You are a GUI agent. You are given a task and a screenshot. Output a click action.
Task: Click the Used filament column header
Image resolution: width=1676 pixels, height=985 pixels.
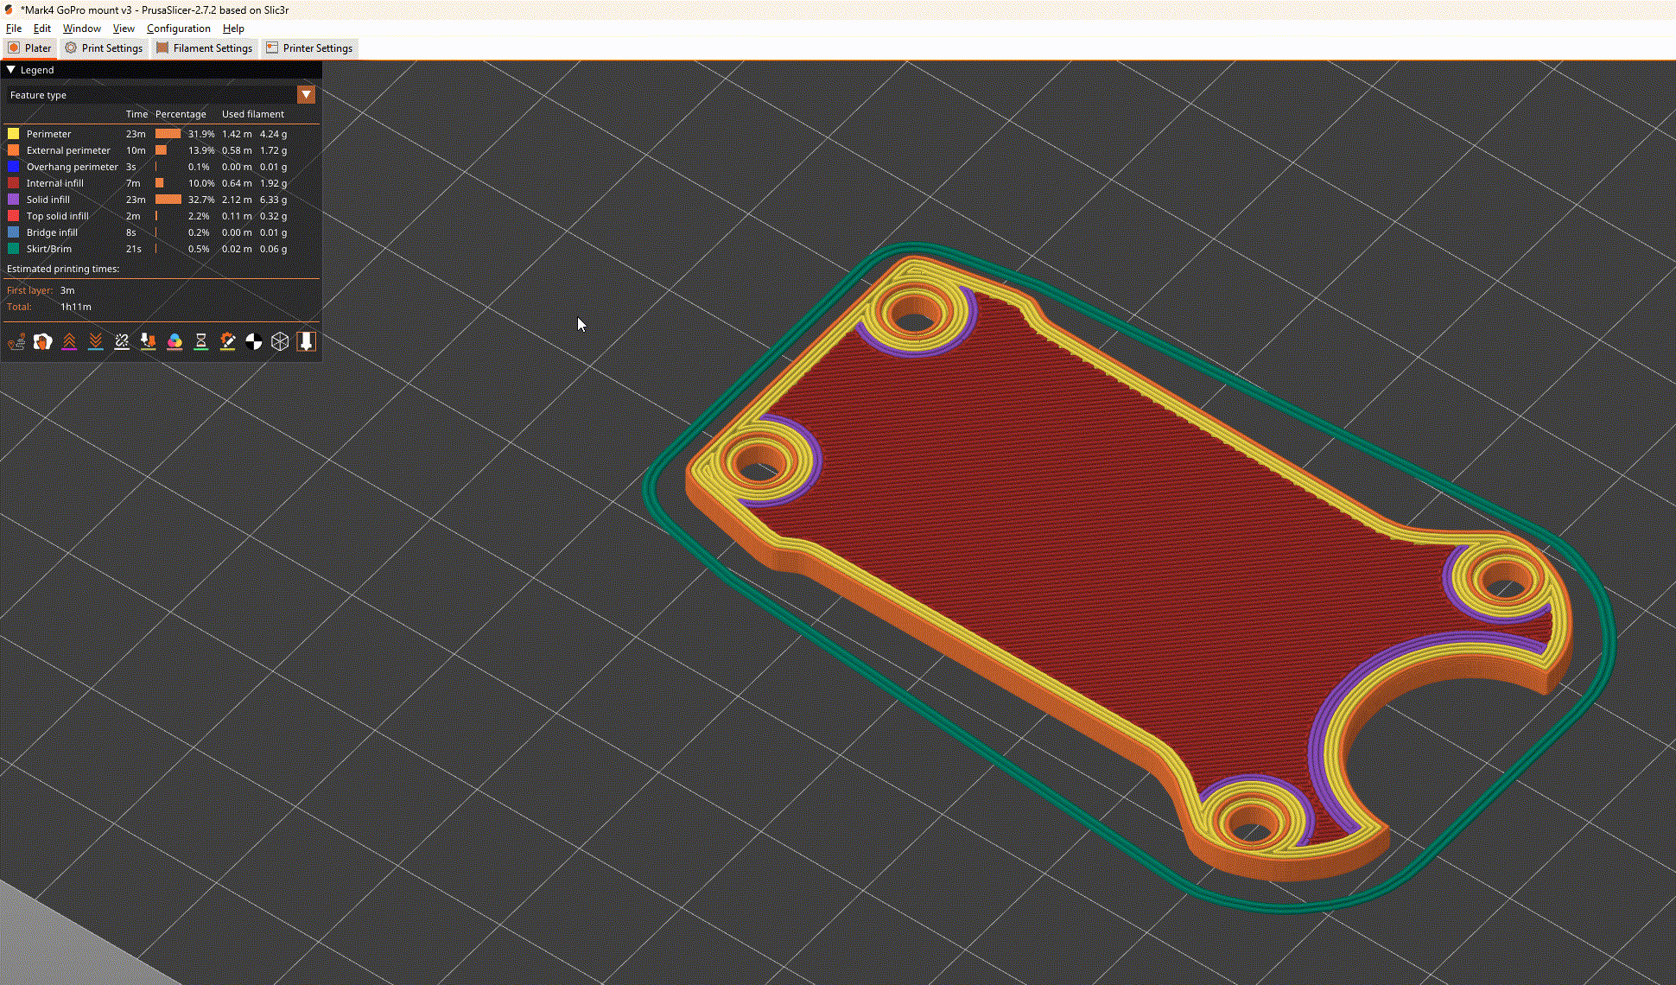pyautogui.click(x=253, y=114)
